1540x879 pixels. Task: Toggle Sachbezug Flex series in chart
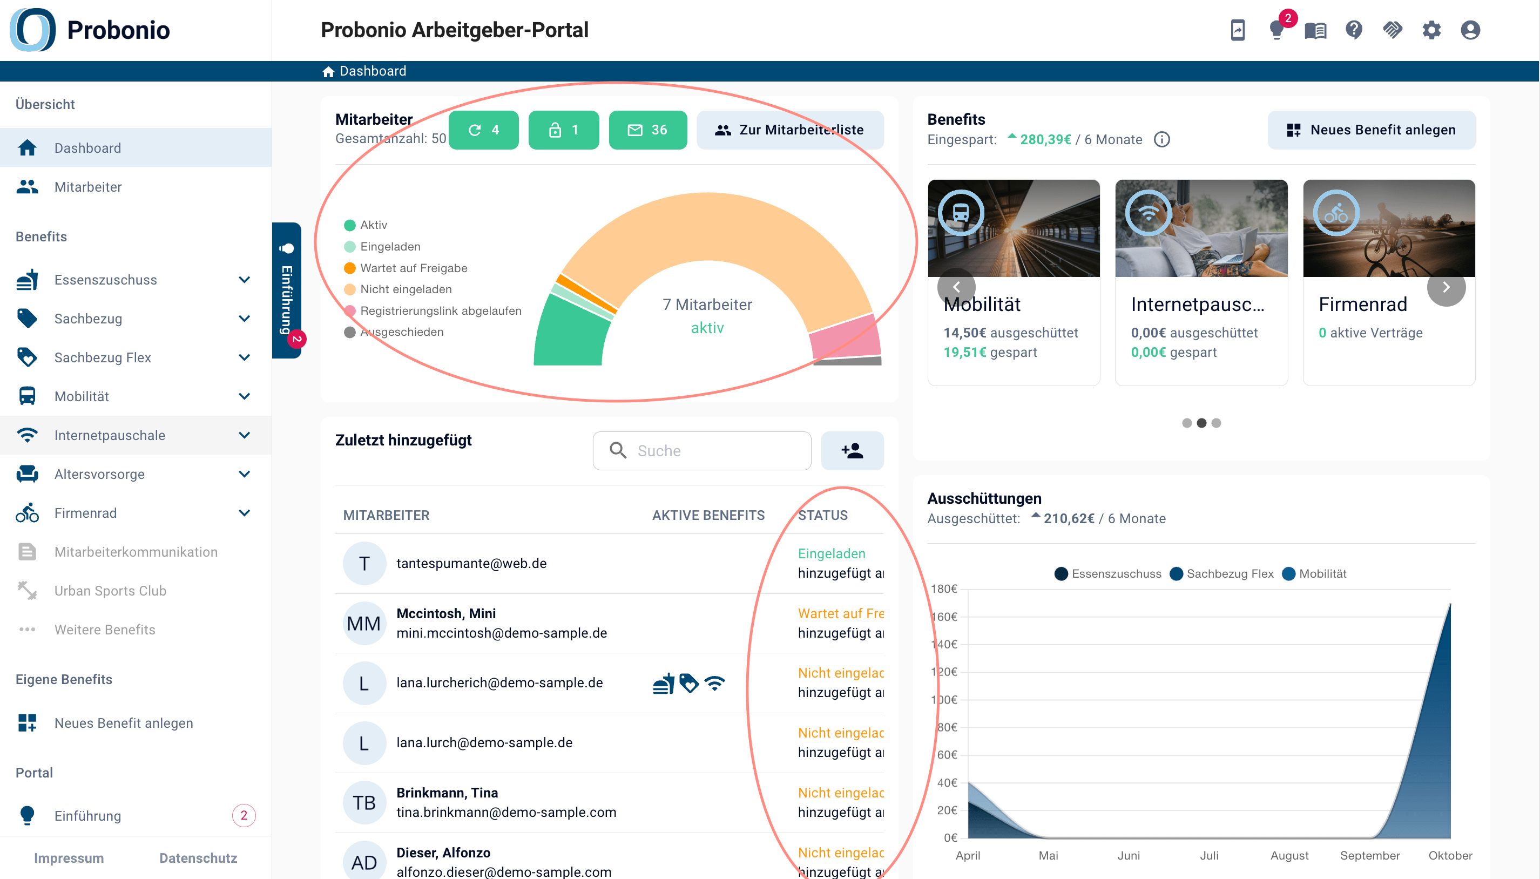pos(1221,573)
